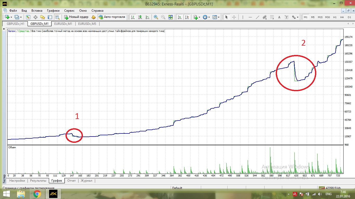Open the Navigator folder-star icon
The height and width of the screenshot is (199, 355).
[43, 17]
